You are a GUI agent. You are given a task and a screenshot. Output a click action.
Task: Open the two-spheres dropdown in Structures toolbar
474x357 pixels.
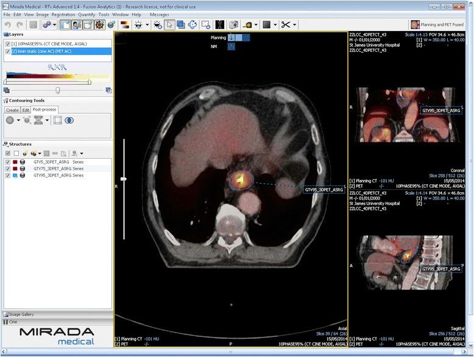click(40, 154)
